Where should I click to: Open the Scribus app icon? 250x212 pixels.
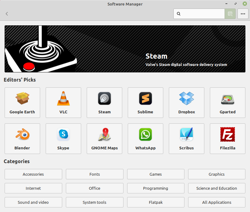click(187, 134)
